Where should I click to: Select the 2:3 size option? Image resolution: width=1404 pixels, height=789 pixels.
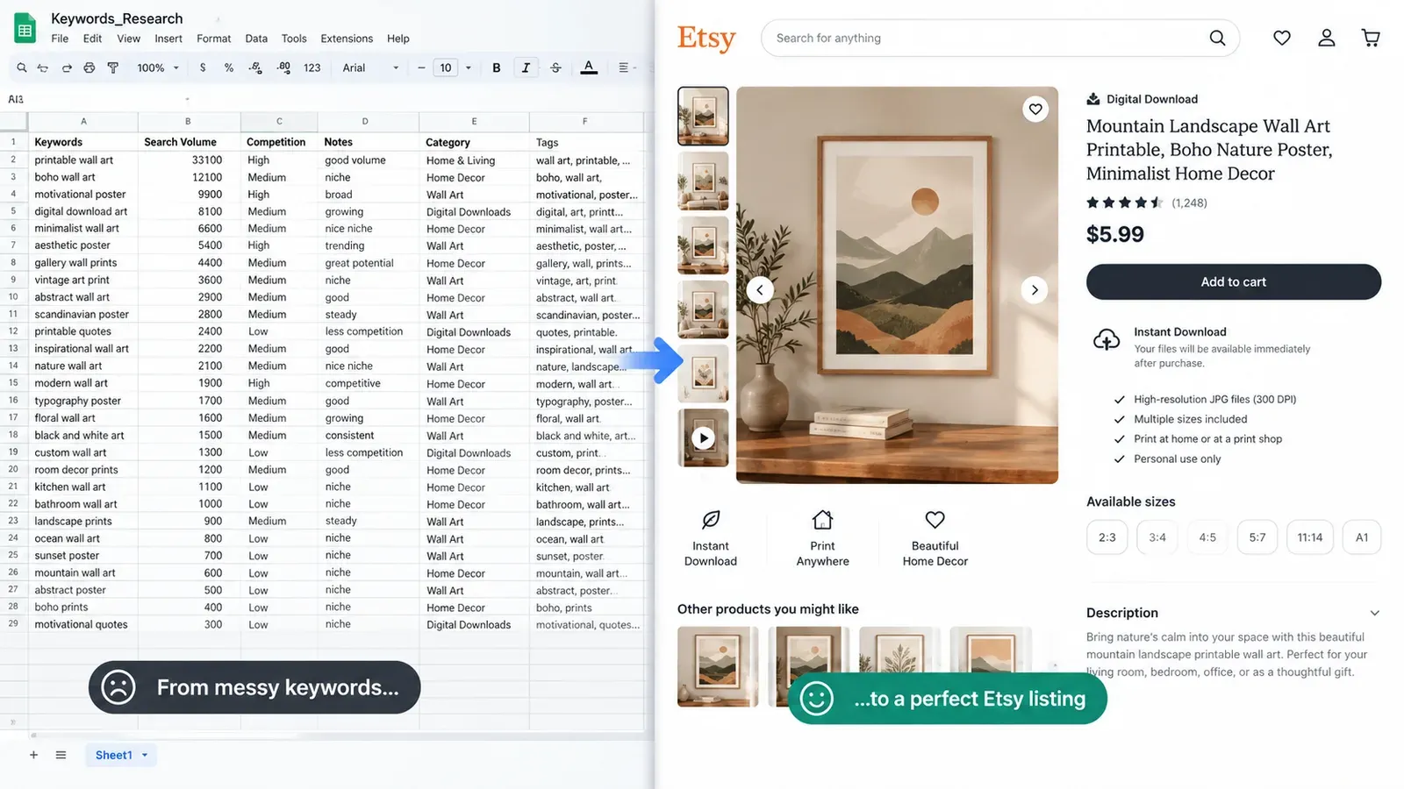point(1107,537)
